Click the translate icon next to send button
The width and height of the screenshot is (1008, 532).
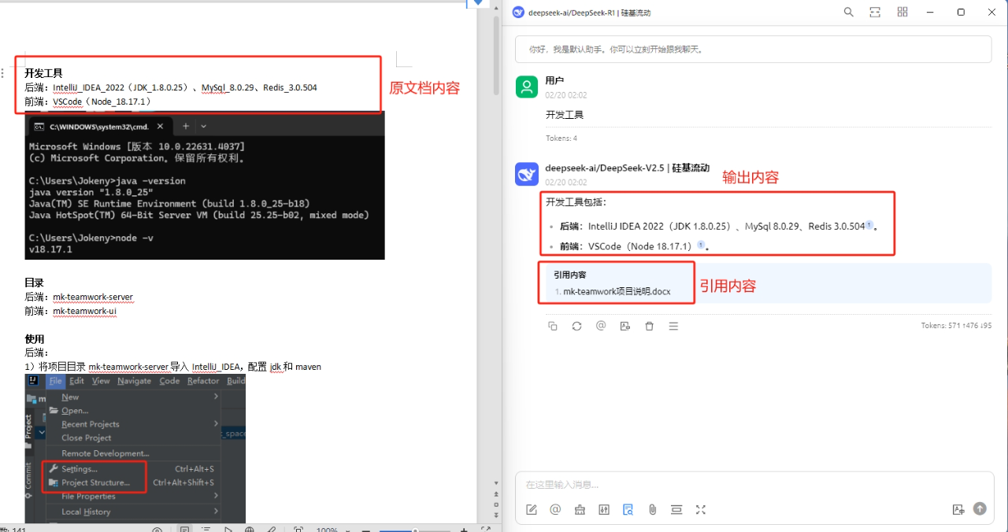pos(958,509)
